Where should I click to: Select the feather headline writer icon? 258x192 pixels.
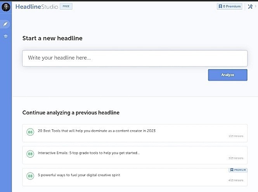pos(5,24)
